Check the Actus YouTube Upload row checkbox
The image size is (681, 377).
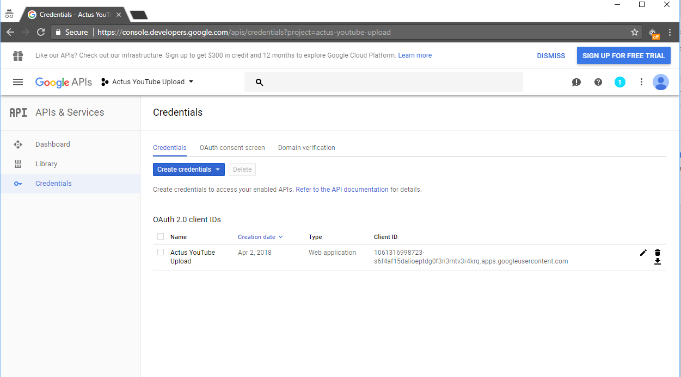pos(161,252)
